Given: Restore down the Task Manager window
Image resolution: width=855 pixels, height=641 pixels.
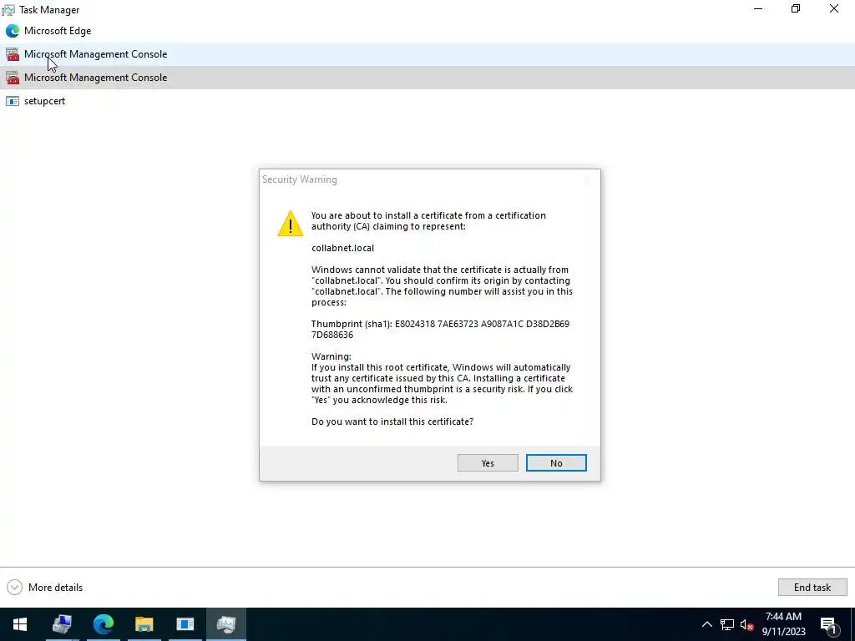Looking at the screenshot, I should [x=796, y=8].
